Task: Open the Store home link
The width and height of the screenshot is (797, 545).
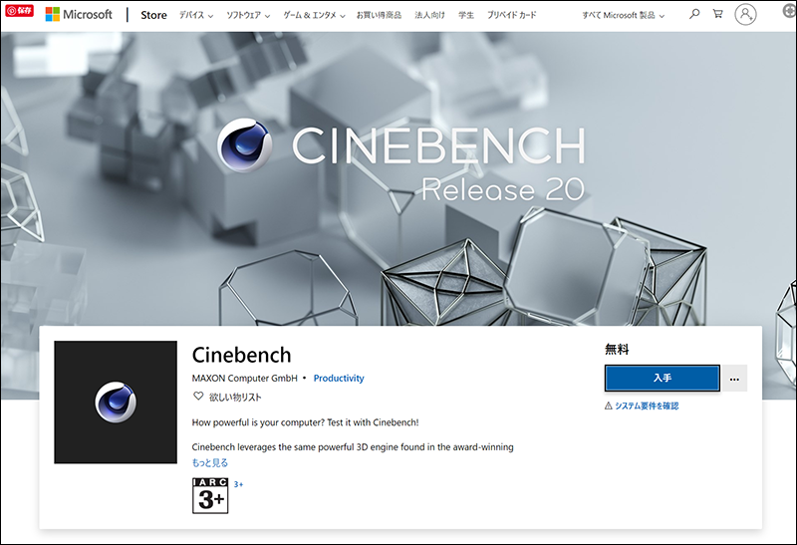Action: pyautogui.click(x=153, y=15)
